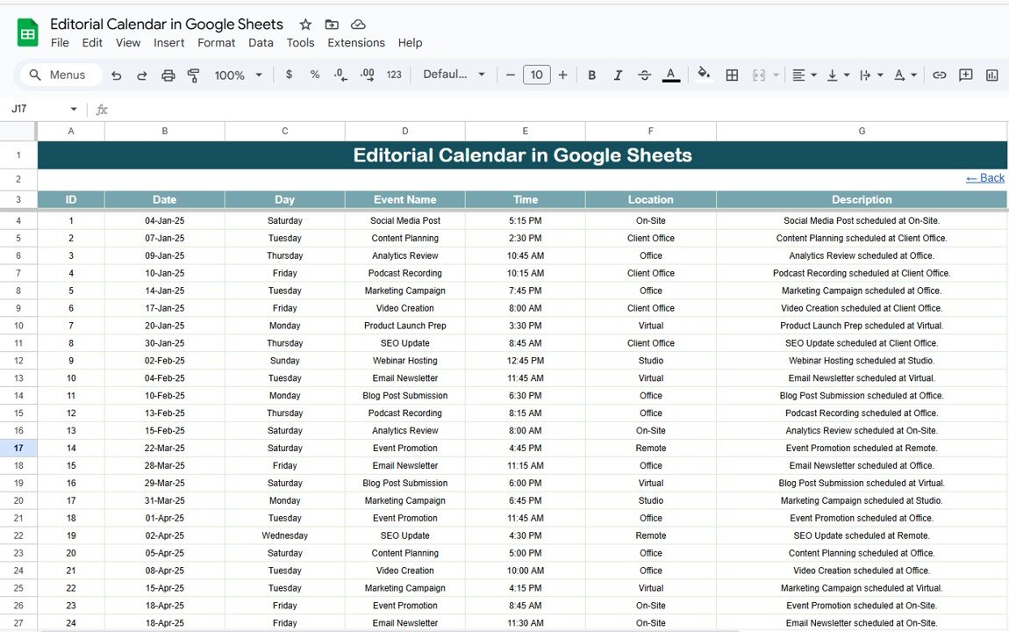Image resolution: width=1009 pixels, height=632 pixels.
Task: Click the Undo arrow icon
Action: tap(116, 75)
